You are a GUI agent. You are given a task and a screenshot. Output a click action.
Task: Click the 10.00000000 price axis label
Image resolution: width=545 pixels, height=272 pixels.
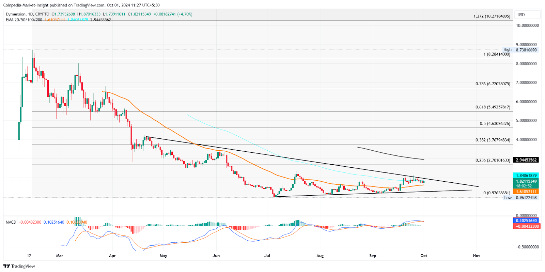[x=527, y=26]
